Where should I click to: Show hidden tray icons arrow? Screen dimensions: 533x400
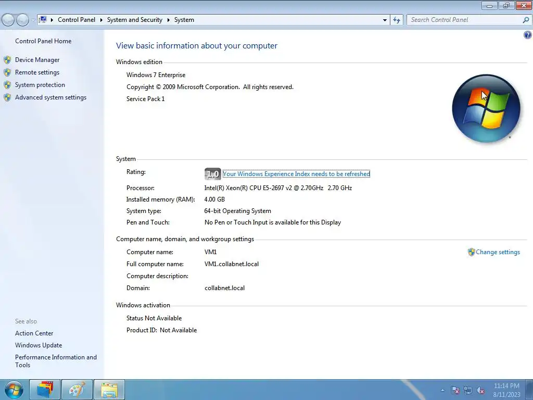(442, 390)
